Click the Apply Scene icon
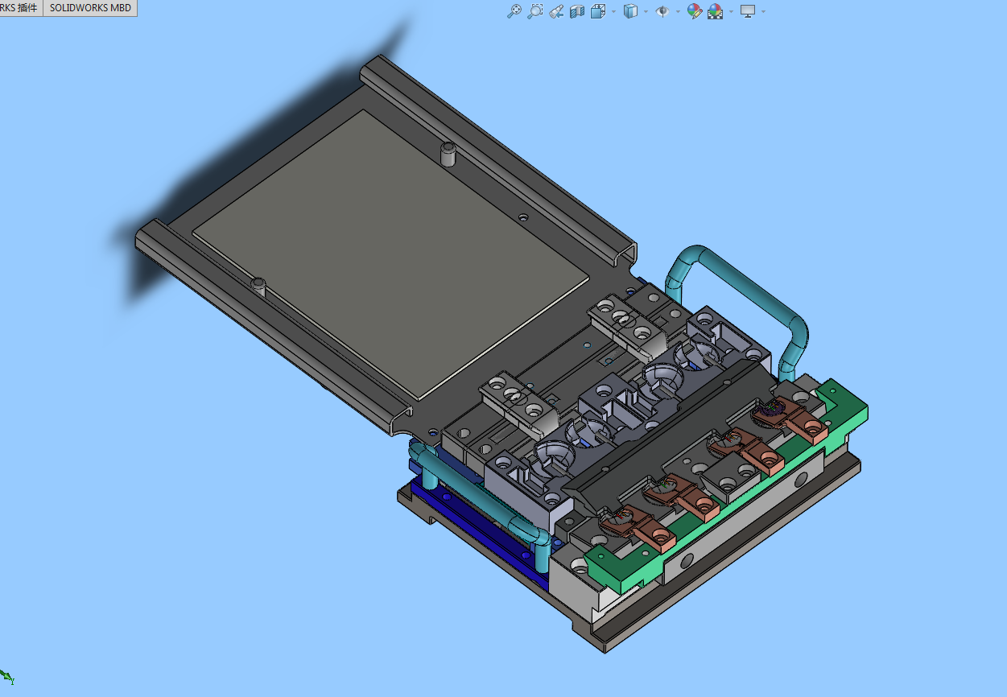Viewport: 1007px width, 697px height. coord(715,11)
